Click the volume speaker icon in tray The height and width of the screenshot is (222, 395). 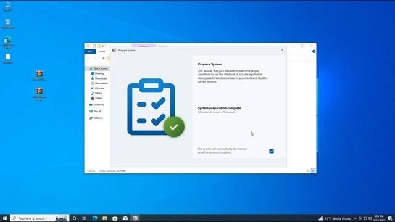tap(370, 218)
